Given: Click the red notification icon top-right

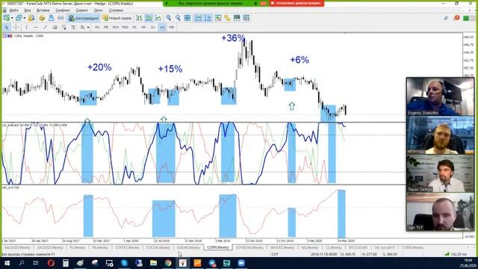Looking at the screenshot, I should (x=456, y=18).
